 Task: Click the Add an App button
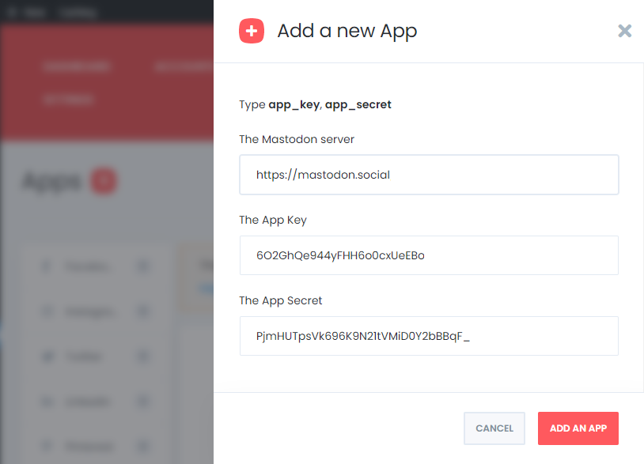pos(578,428)
